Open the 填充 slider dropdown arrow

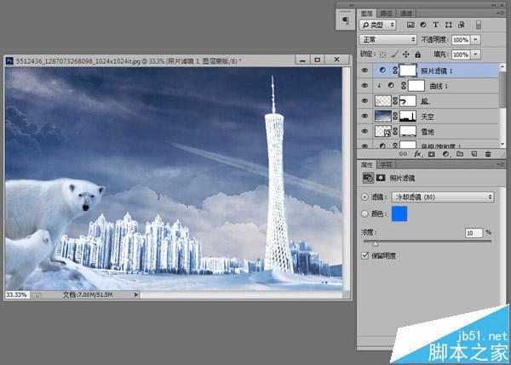click(476, 54)
